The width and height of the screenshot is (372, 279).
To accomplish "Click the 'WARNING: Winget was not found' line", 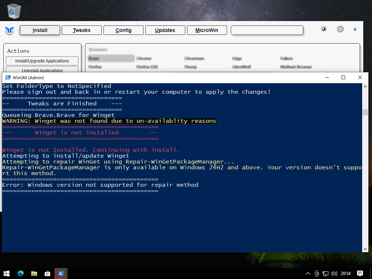I will 109,121.
